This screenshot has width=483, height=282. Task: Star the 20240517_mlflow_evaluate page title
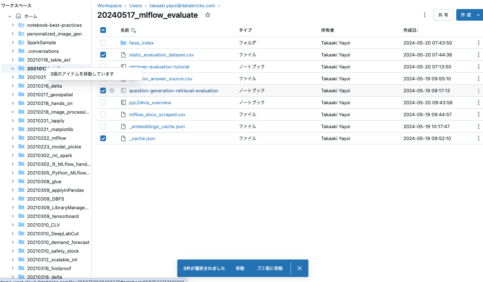click(207, 15)
